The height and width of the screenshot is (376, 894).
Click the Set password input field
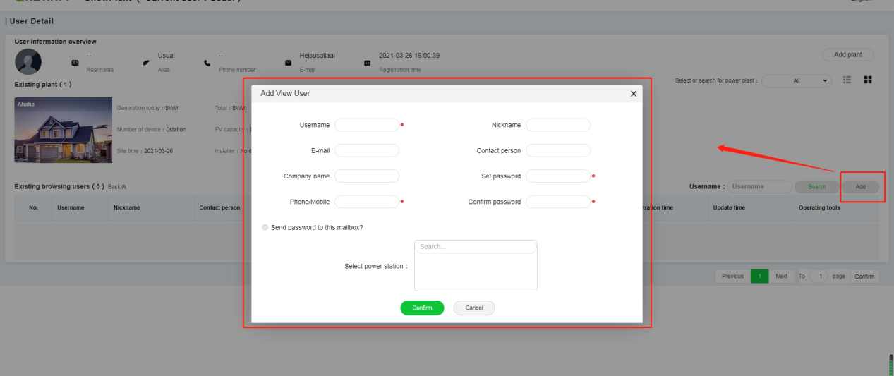557,176
